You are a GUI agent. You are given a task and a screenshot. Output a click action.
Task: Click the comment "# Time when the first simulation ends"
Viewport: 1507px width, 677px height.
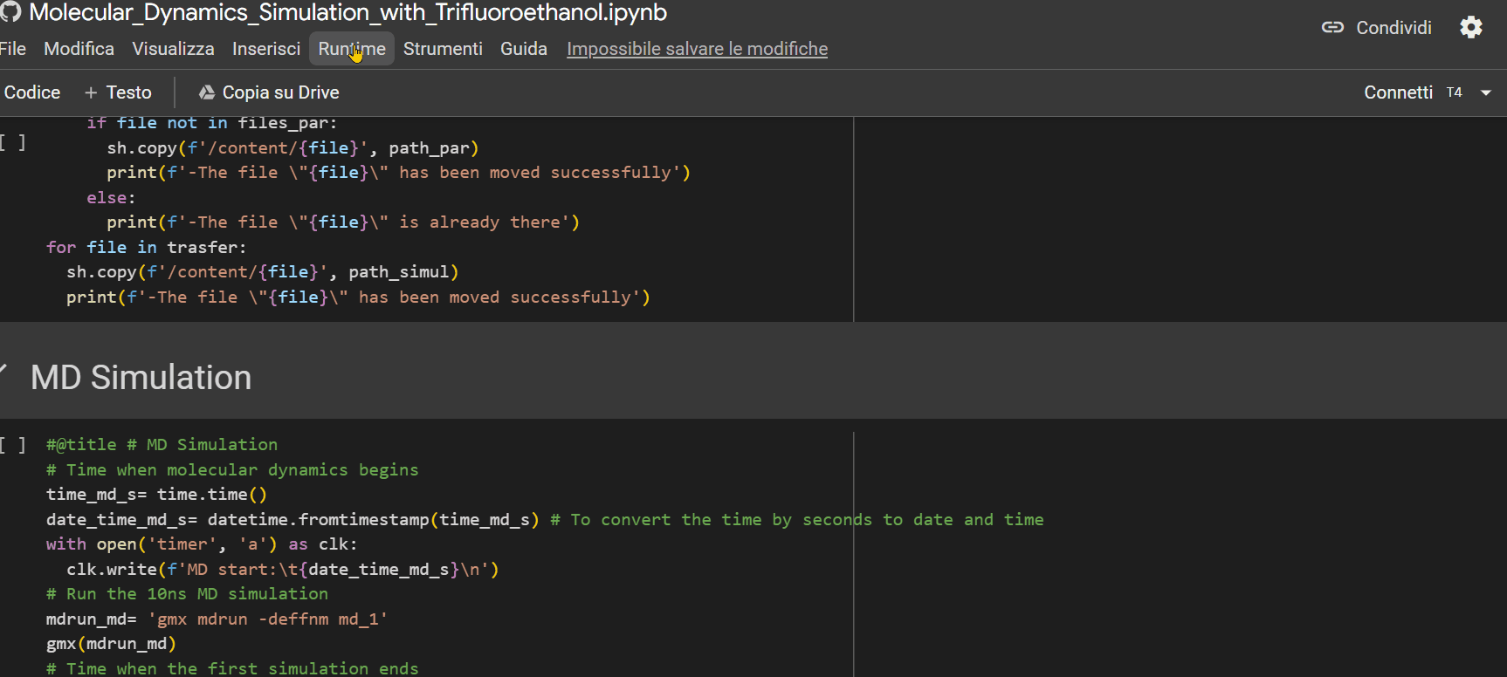(x=232, y=668)
